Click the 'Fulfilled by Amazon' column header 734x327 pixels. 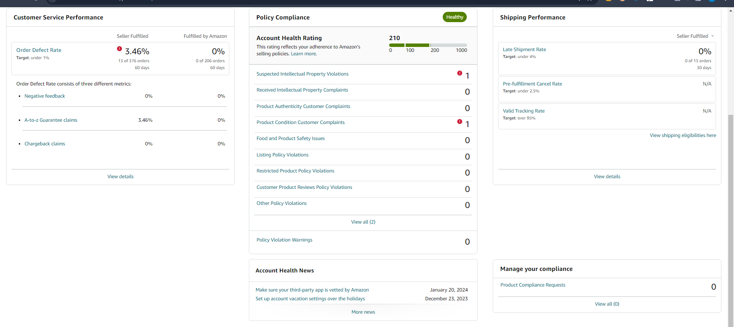[x=205, y=36]
